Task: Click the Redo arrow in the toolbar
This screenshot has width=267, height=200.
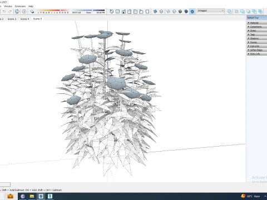Action: 10,12
